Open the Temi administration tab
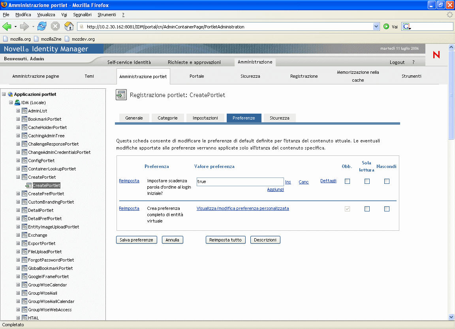 89,76
